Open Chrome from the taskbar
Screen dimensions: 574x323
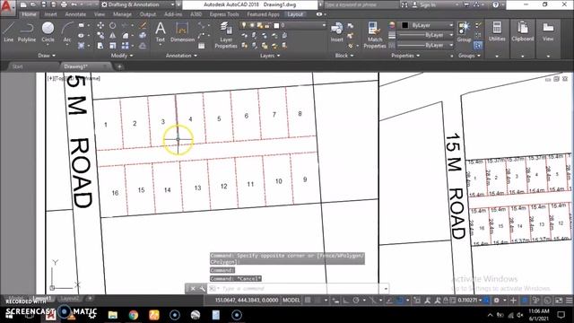(134, 315)
